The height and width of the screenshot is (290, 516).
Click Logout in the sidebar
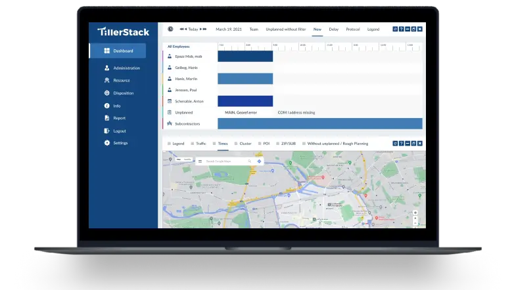119,131
